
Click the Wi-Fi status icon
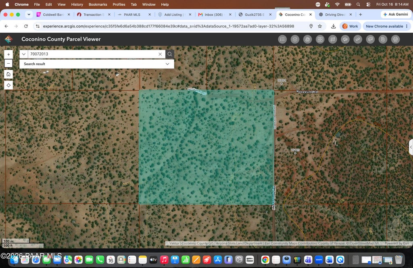click(x=337, y=4)
